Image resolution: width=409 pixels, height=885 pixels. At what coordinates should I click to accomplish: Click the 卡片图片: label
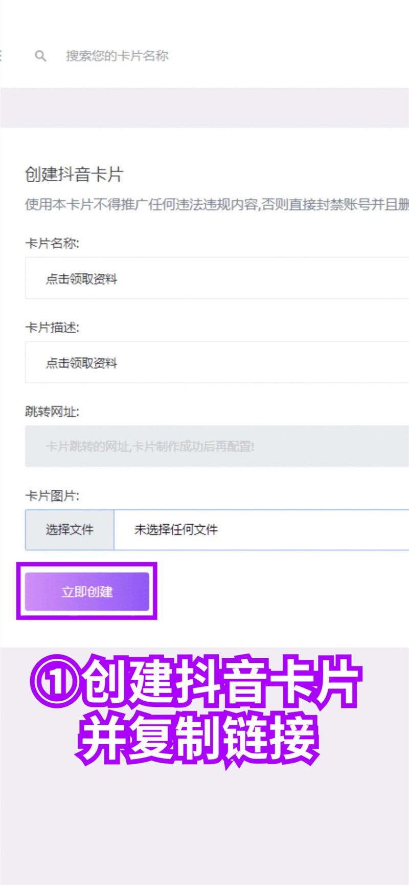point(52,495)
